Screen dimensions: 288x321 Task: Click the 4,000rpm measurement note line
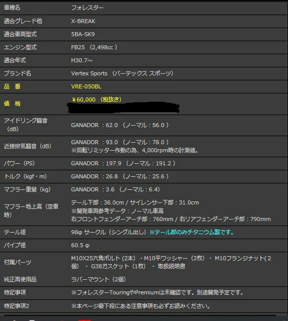click(135, 151)
